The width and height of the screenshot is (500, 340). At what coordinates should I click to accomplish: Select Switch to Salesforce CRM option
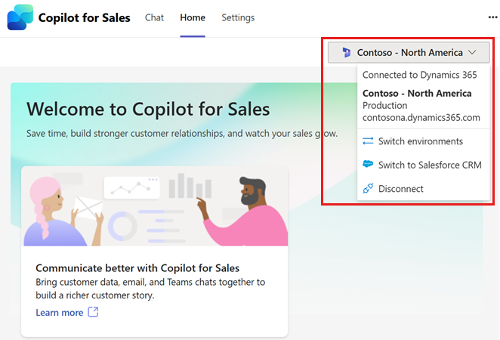(424, 165)
